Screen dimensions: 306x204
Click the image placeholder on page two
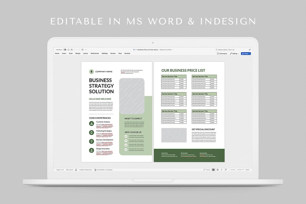coord(174,135)
